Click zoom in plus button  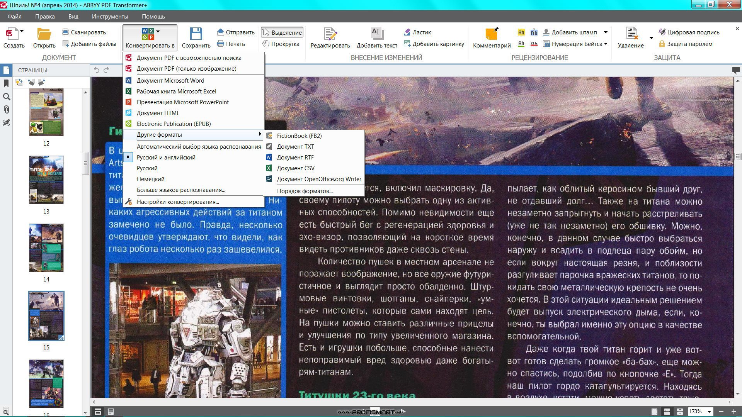point(734,412)
